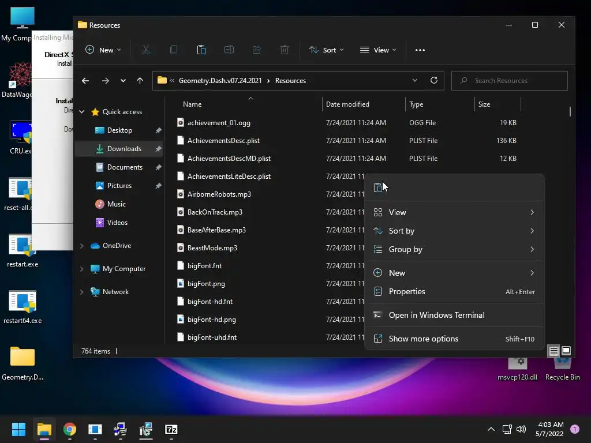Show hidden system tray icons chevron
Viewport: 591px width, 443px height.
pyautogui.click(x=491, y=429)
